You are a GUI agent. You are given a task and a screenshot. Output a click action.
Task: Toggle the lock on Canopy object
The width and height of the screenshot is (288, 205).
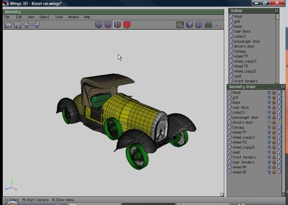coord(274,128)
